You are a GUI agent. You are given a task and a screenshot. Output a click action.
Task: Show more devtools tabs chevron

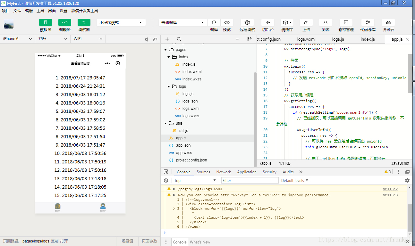click(x=301, y=172)
